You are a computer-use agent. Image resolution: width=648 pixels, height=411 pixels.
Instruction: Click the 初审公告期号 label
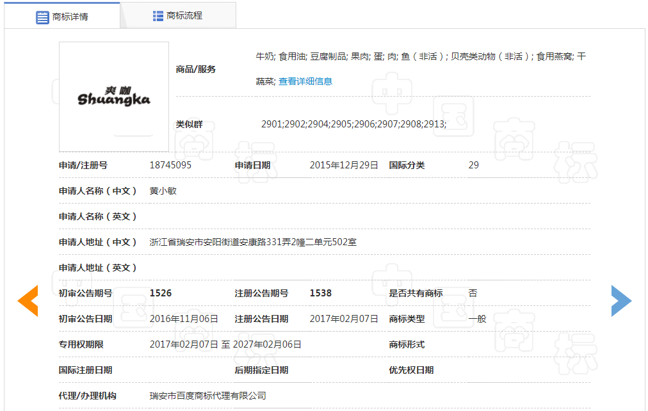click(86, 293)
